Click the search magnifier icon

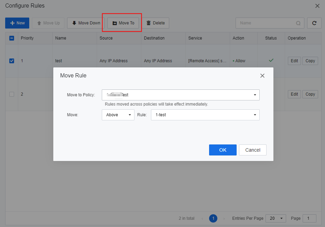click(298, 23)
